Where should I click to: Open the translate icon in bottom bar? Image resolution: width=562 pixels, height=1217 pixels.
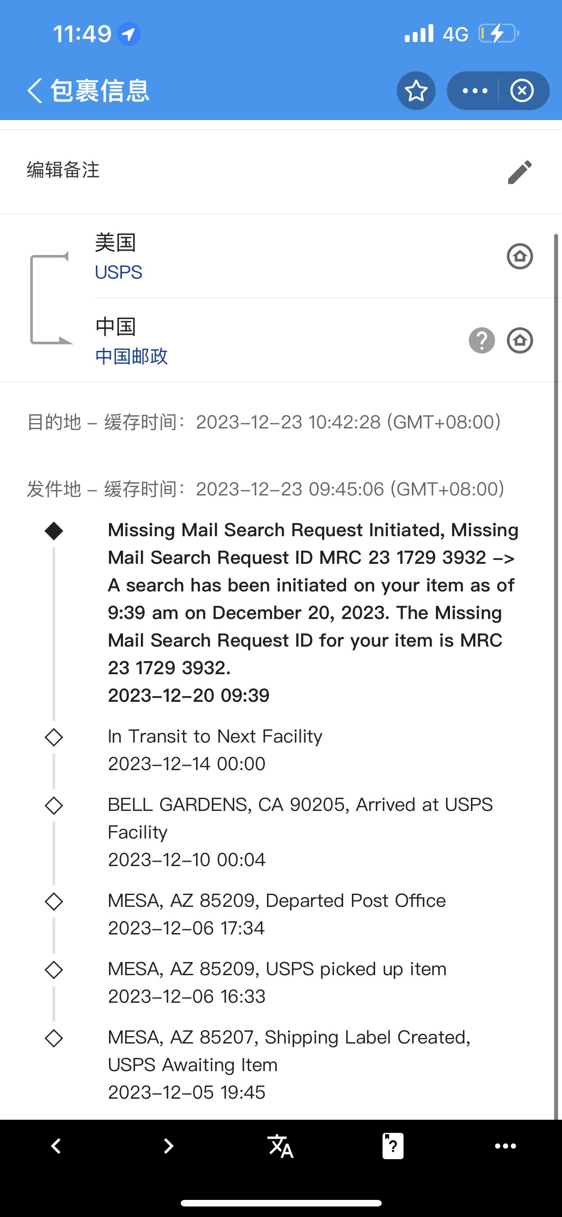tap(281, 1145)
